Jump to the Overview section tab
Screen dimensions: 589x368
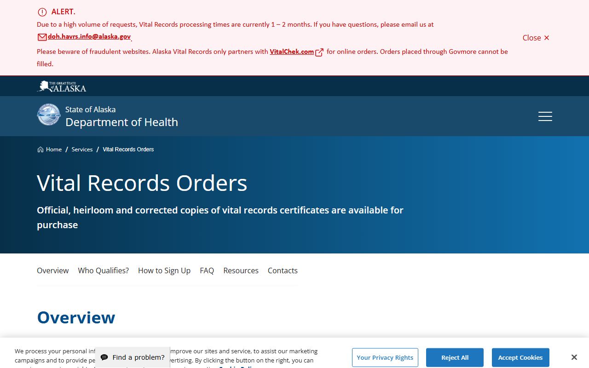(53, 270)
